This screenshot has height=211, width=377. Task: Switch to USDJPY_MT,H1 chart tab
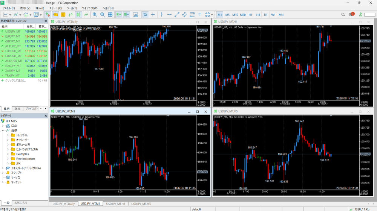coord(116,203)
